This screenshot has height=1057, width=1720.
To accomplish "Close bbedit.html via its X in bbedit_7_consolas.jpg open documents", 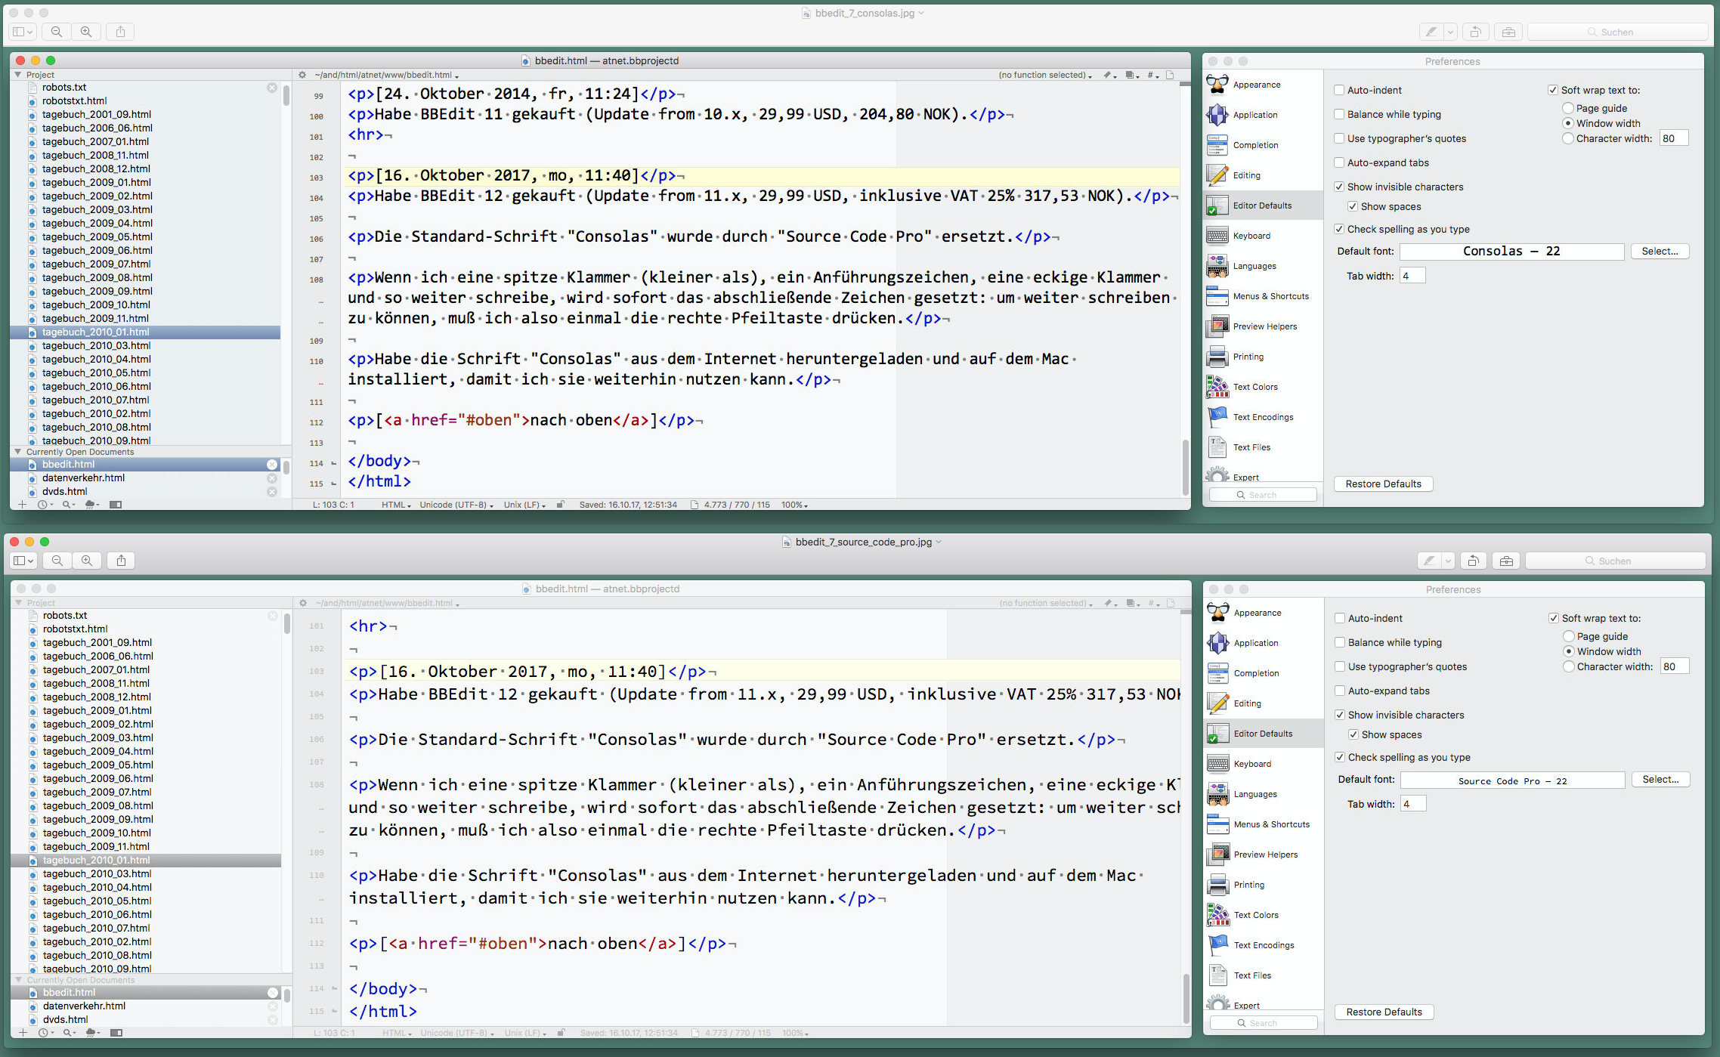I will coord(272,465).
